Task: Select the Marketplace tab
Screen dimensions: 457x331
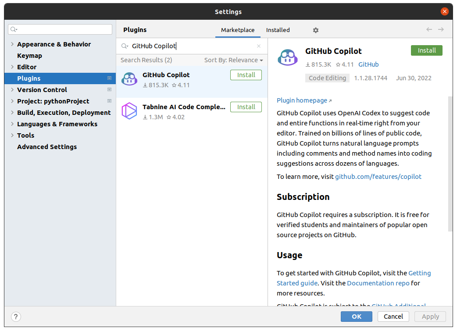Action: pyautogui.click(x=238, y=30)
